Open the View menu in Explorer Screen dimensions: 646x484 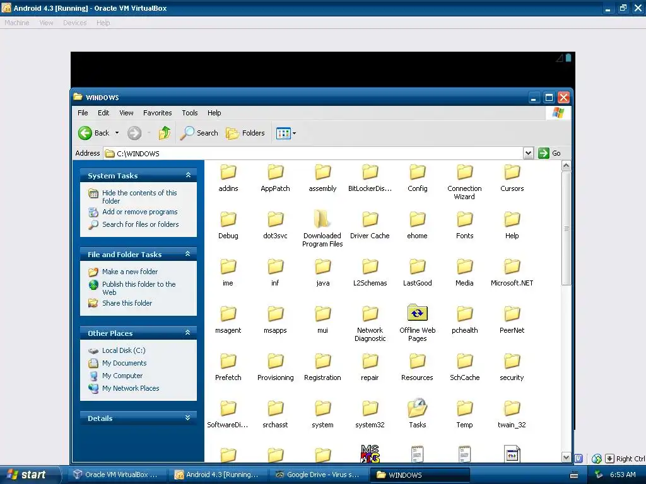tap(126, 113)
